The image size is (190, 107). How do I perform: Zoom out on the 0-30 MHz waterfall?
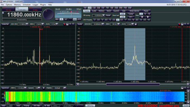tap(188, 88)
